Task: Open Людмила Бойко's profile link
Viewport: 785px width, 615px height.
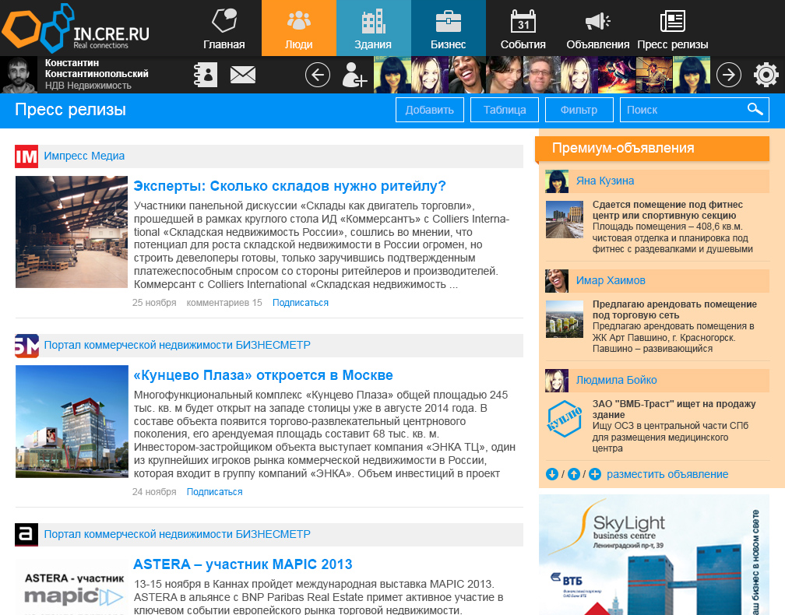Action: 616,380
